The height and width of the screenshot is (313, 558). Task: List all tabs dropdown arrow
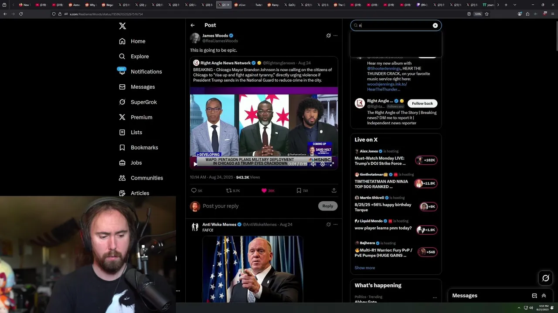click(x=515, y=5)
